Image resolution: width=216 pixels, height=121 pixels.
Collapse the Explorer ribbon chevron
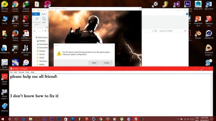coord(184,14)
